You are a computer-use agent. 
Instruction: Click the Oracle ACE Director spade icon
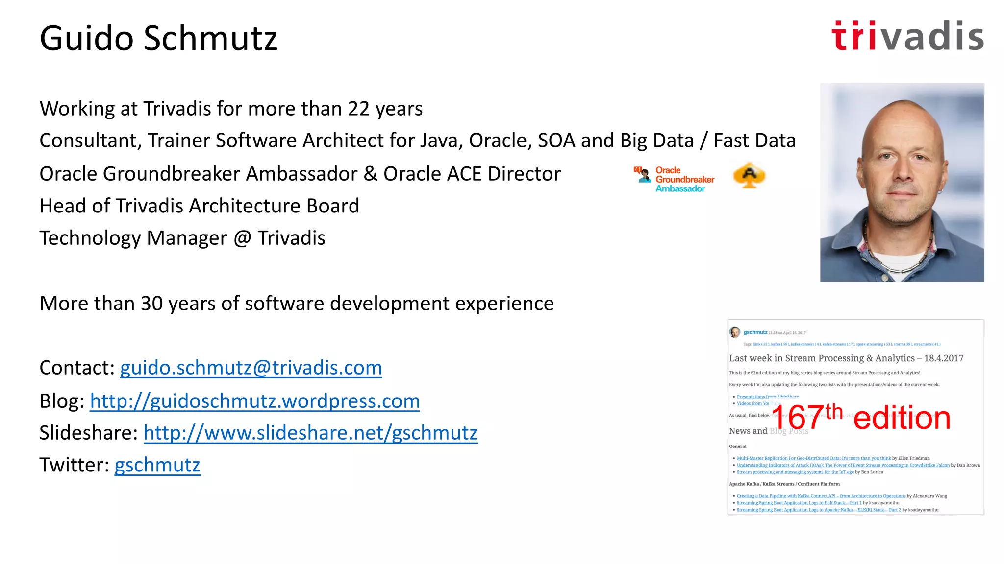point(749,175)
